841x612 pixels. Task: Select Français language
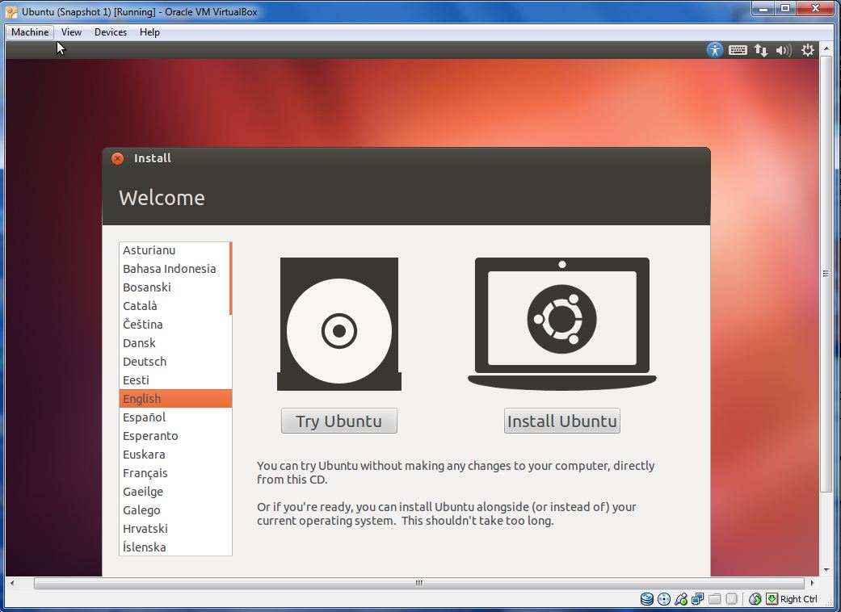click(175, 473)
